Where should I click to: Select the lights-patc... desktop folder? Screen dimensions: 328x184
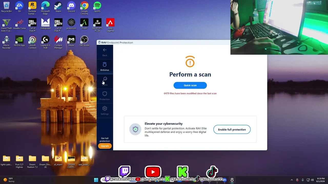[x=6, y=160]
